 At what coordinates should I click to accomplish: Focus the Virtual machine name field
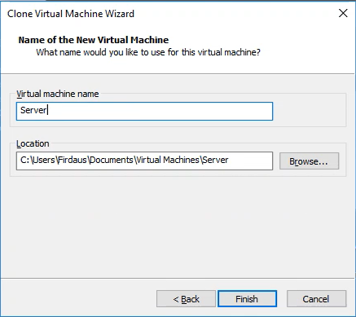coord(144,111)
